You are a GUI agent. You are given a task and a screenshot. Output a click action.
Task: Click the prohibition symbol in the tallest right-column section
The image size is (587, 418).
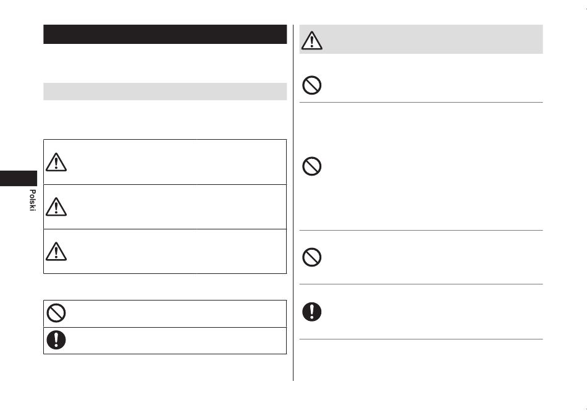312,166
